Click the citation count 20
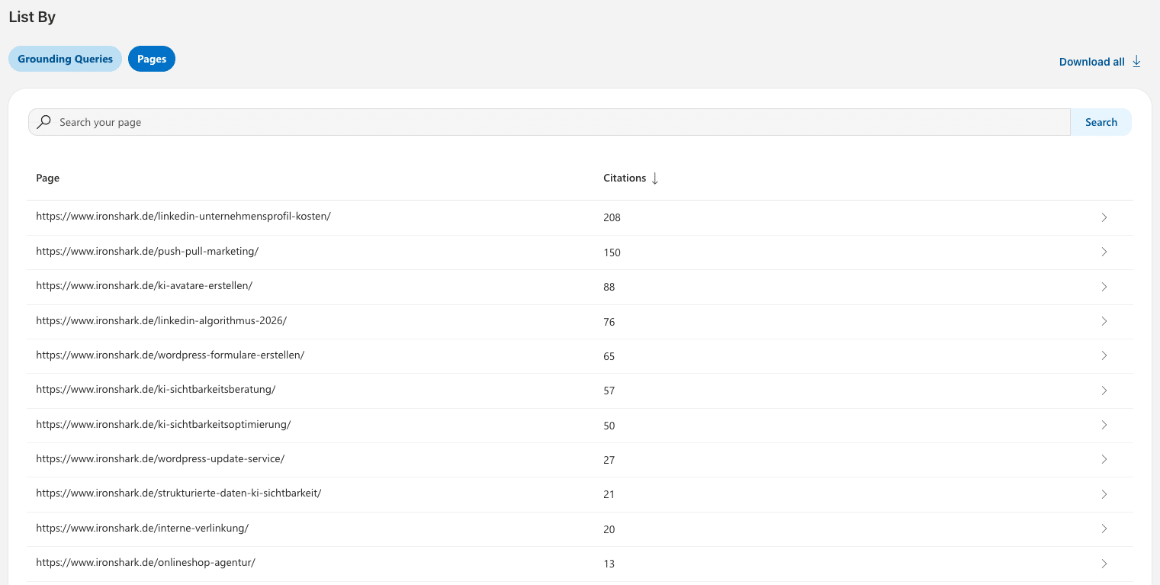 [x=609, y=529]
